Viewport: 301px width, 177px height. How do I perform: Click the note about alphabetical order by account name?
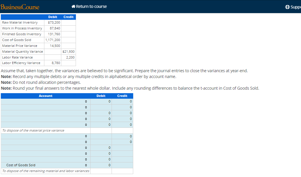[x=89, y=77]
